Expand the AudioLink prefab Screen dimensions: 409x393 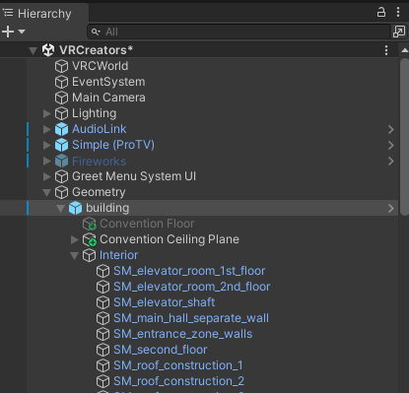47,129
